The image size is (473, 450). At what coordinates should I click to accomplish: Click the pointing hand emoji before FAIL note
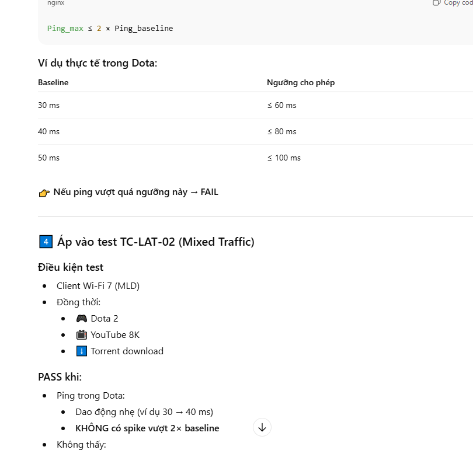44,192
